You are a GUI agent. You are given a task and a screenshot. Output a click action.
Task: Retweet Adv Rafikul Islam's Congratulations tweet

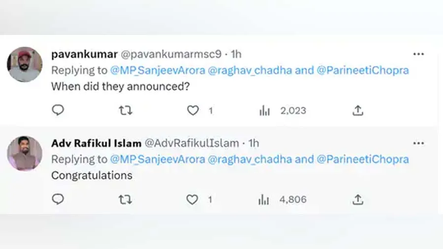126,199
